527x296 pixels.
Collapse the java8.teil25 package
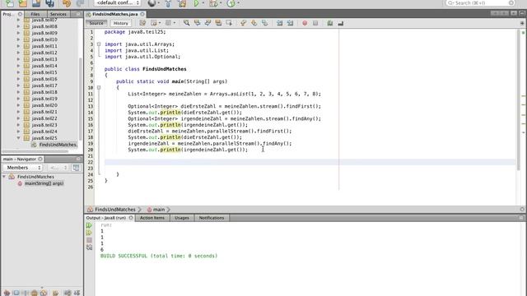click(18, 138)
